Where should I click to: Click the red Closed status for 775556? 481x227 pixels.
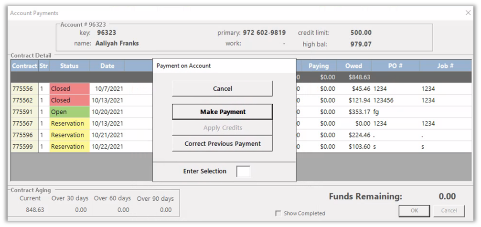(x=69, y=89)
